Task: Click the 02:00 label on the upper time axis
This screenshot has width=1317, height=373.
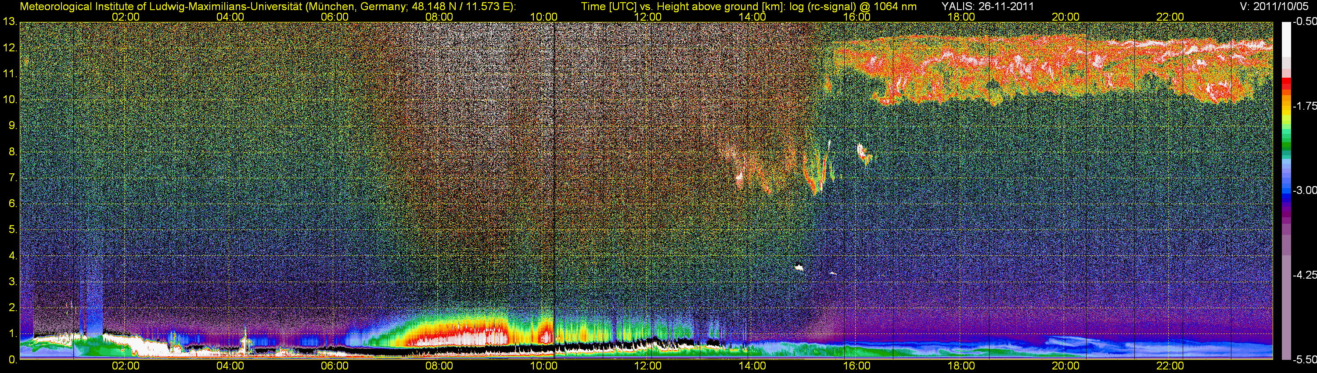Action: (x=126, y=17)
